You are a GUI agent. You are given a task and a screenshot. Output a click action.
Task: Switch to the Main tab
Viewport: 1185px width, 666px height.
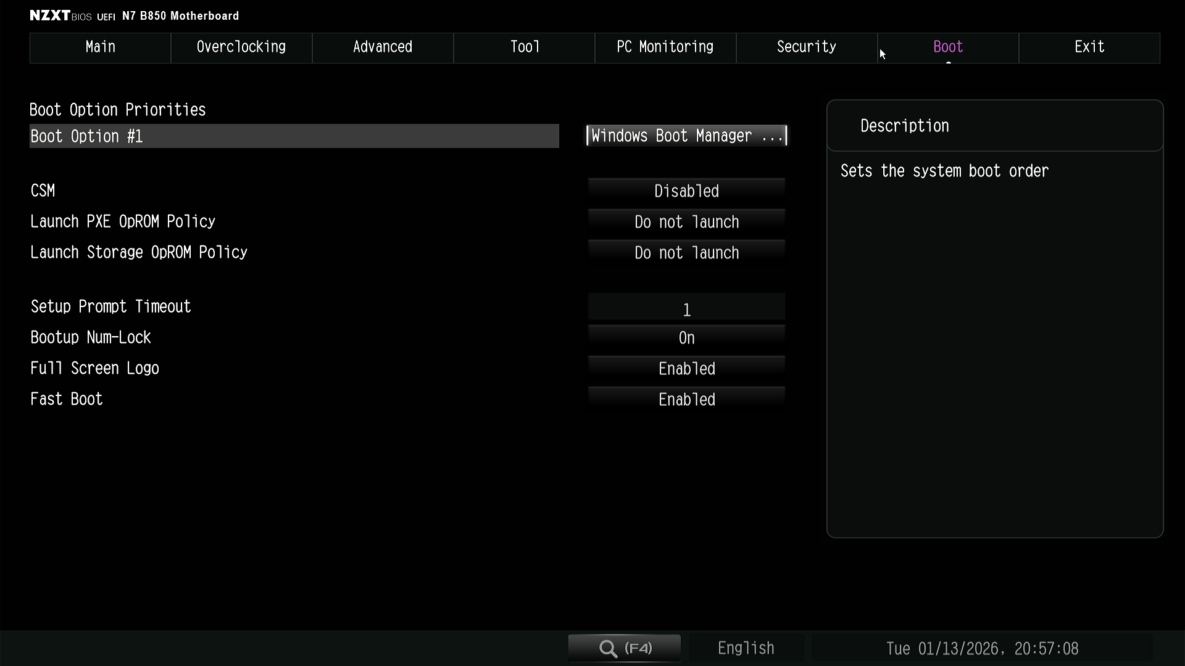click(100, 47)
